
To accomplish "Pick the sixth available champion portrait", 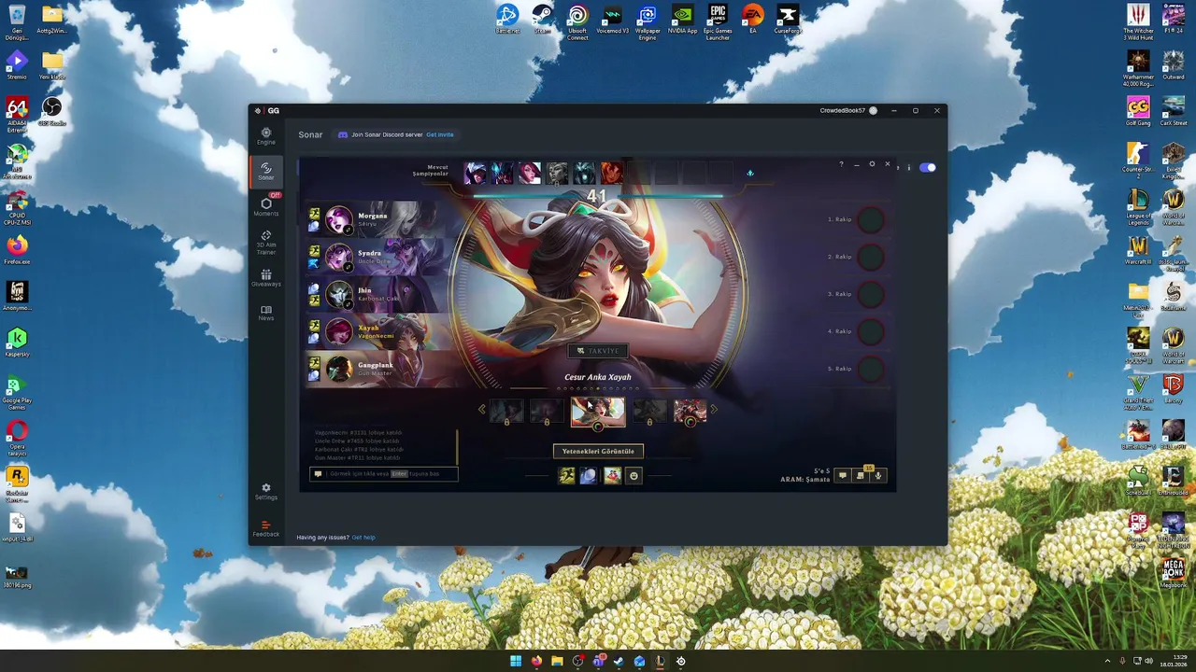I will pyautogui.click(x=611, y=173).
